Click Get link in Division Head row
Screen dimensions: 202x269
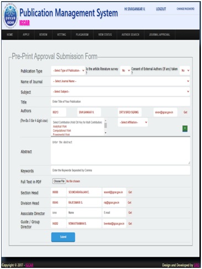[130, 203]
